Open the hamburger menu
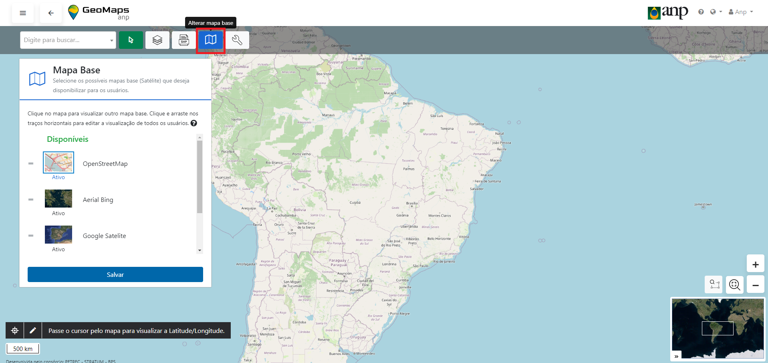Viewport: 768px width, 363px height. pyautogui.click(x=23, y=13)
